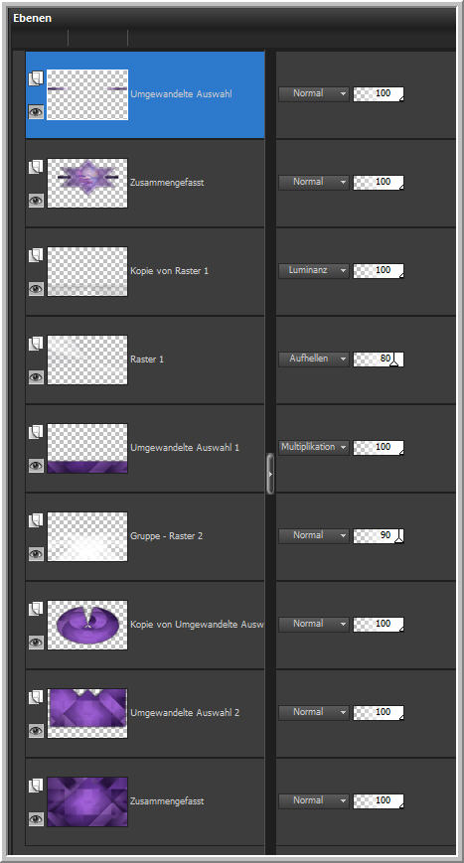Click layer type icon of bottom 'Zusammengefasst' layer
The width and height of the screenshot is (464, 863).
(x=36, y=786)
